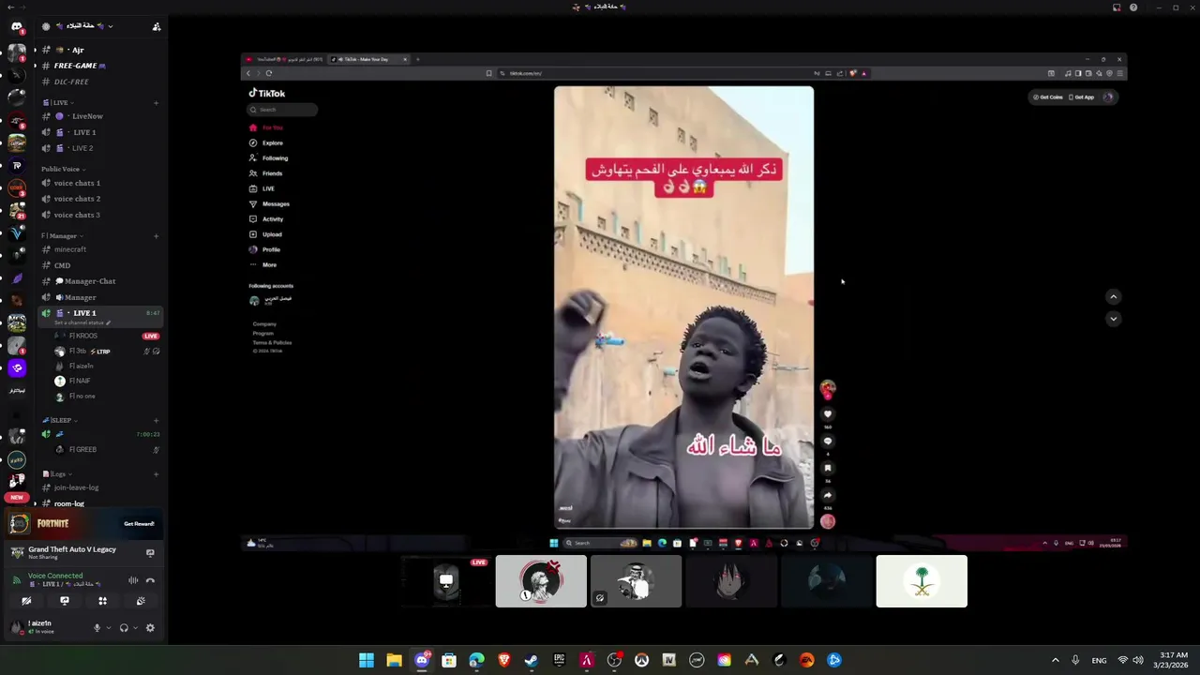
Task: Add a channel to Logs category
Action: pos(156,474)
